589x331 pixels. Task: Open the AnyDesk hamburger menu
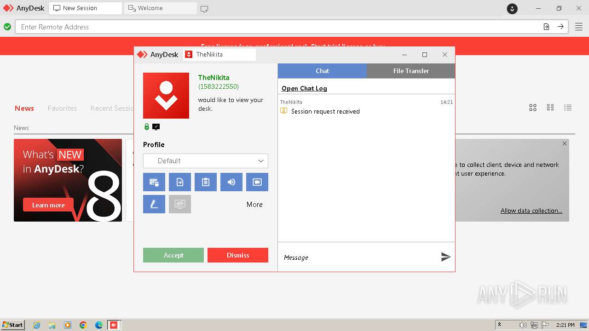tap(578, 27)
